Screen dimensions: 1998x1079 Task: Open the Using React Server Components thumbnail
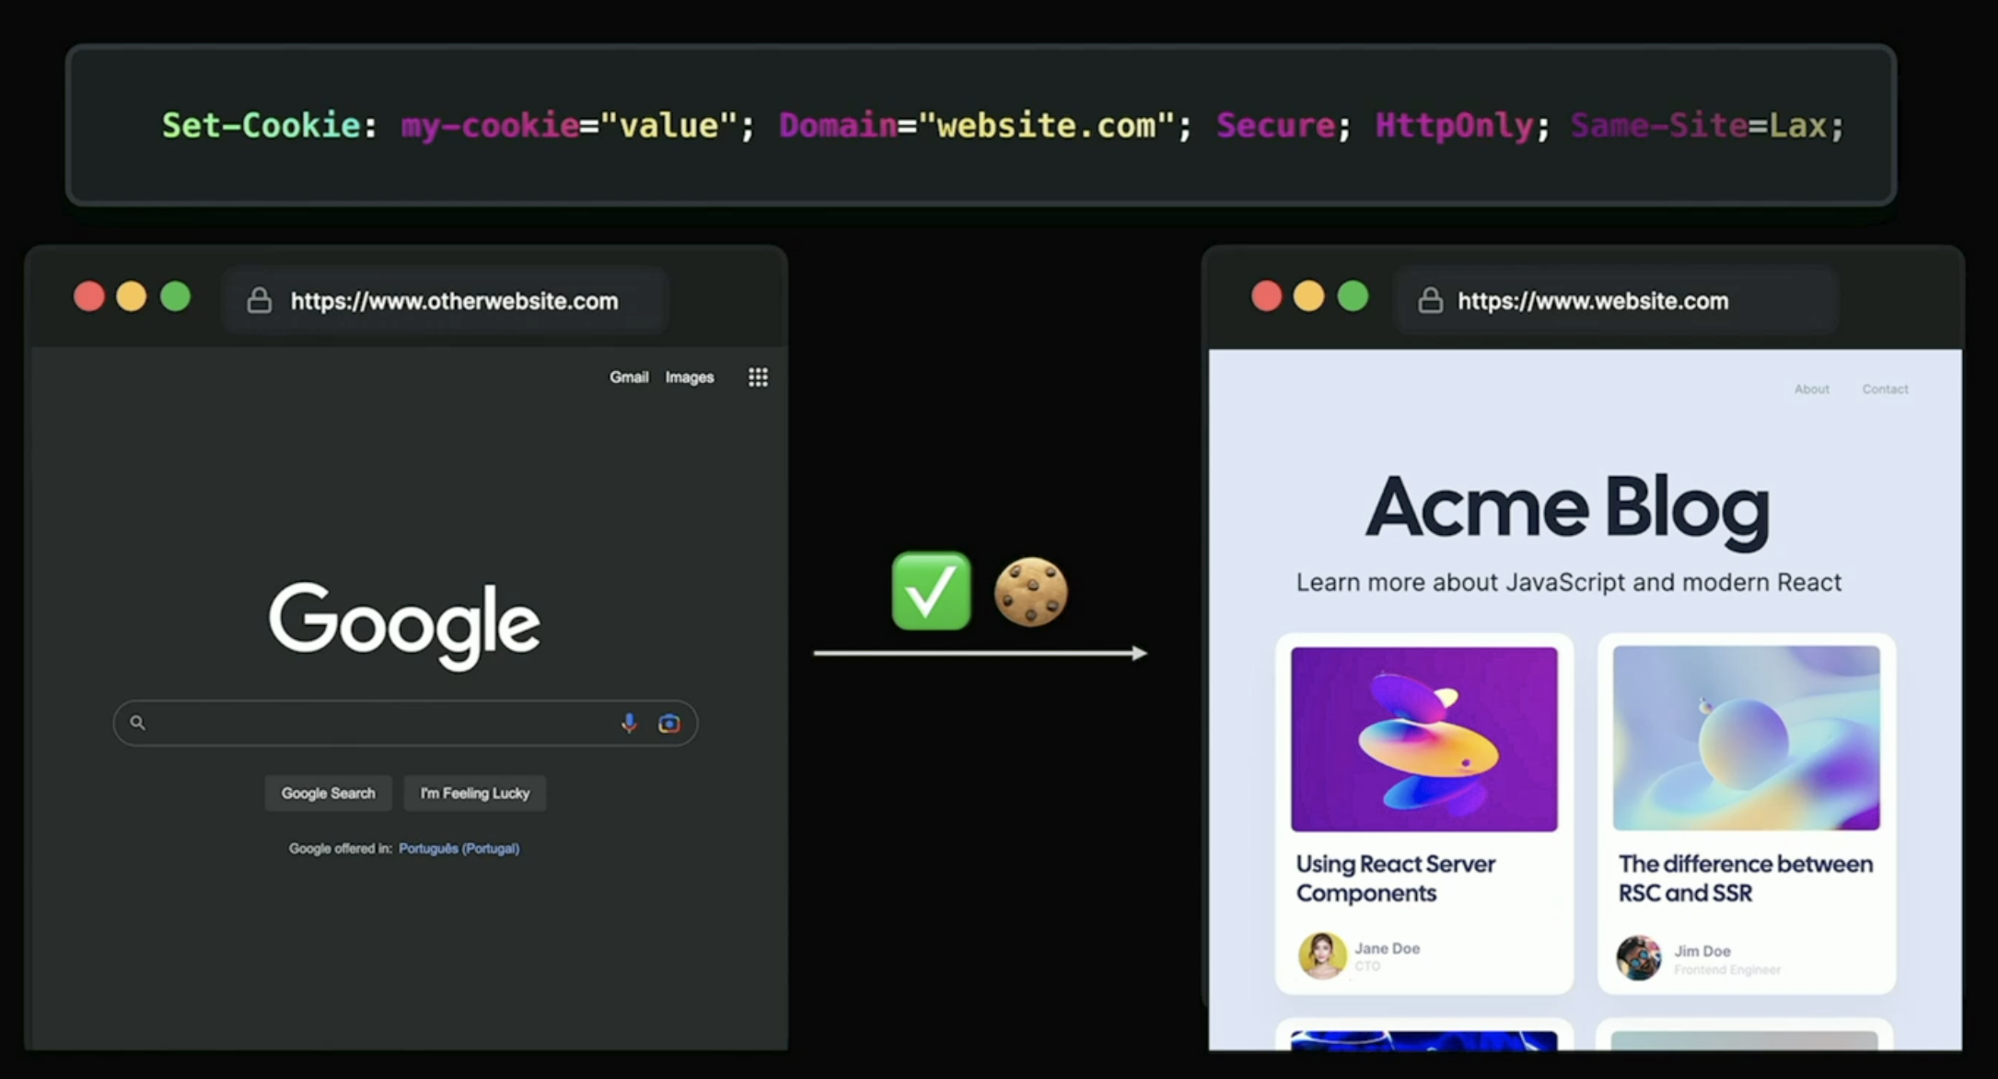(x=1423, y=739)
